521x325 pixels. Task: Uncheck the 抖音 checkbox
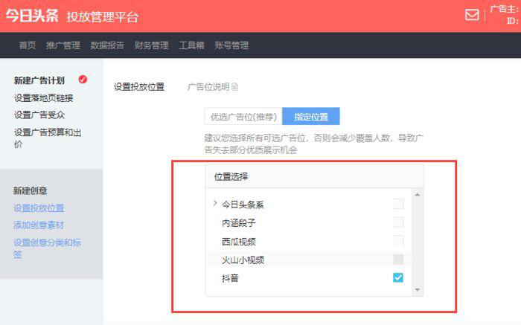pyautogui.click(x=398, y=278)
